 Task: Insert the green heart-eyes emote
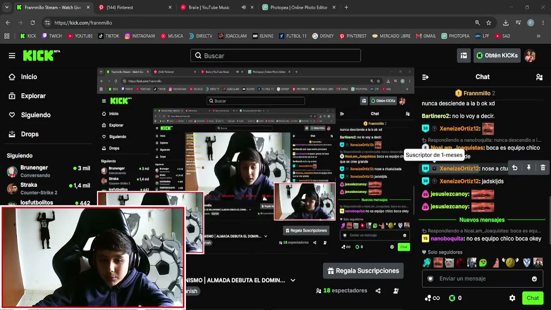tap(483, 262)
